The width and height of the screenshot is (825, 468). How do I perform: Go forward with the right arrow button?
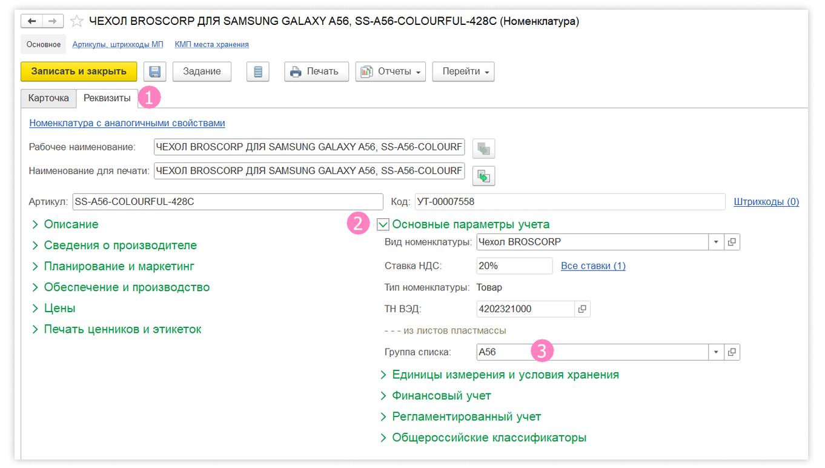point(53,21)
